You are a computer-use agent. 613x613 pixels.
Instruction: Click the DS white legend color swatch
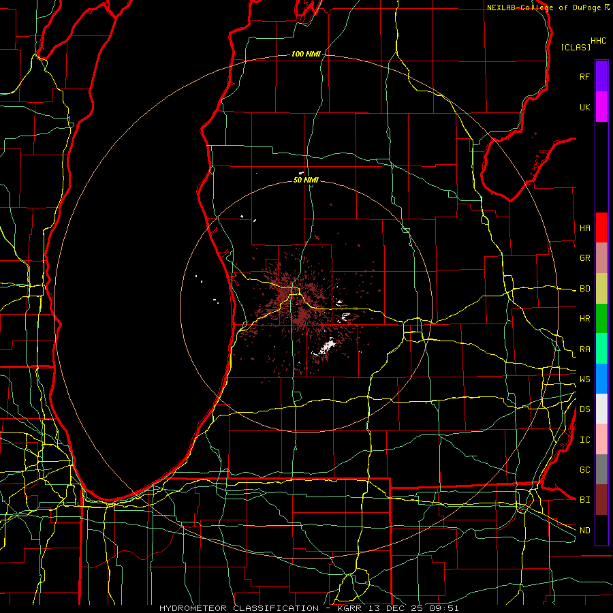pos(601,409)
